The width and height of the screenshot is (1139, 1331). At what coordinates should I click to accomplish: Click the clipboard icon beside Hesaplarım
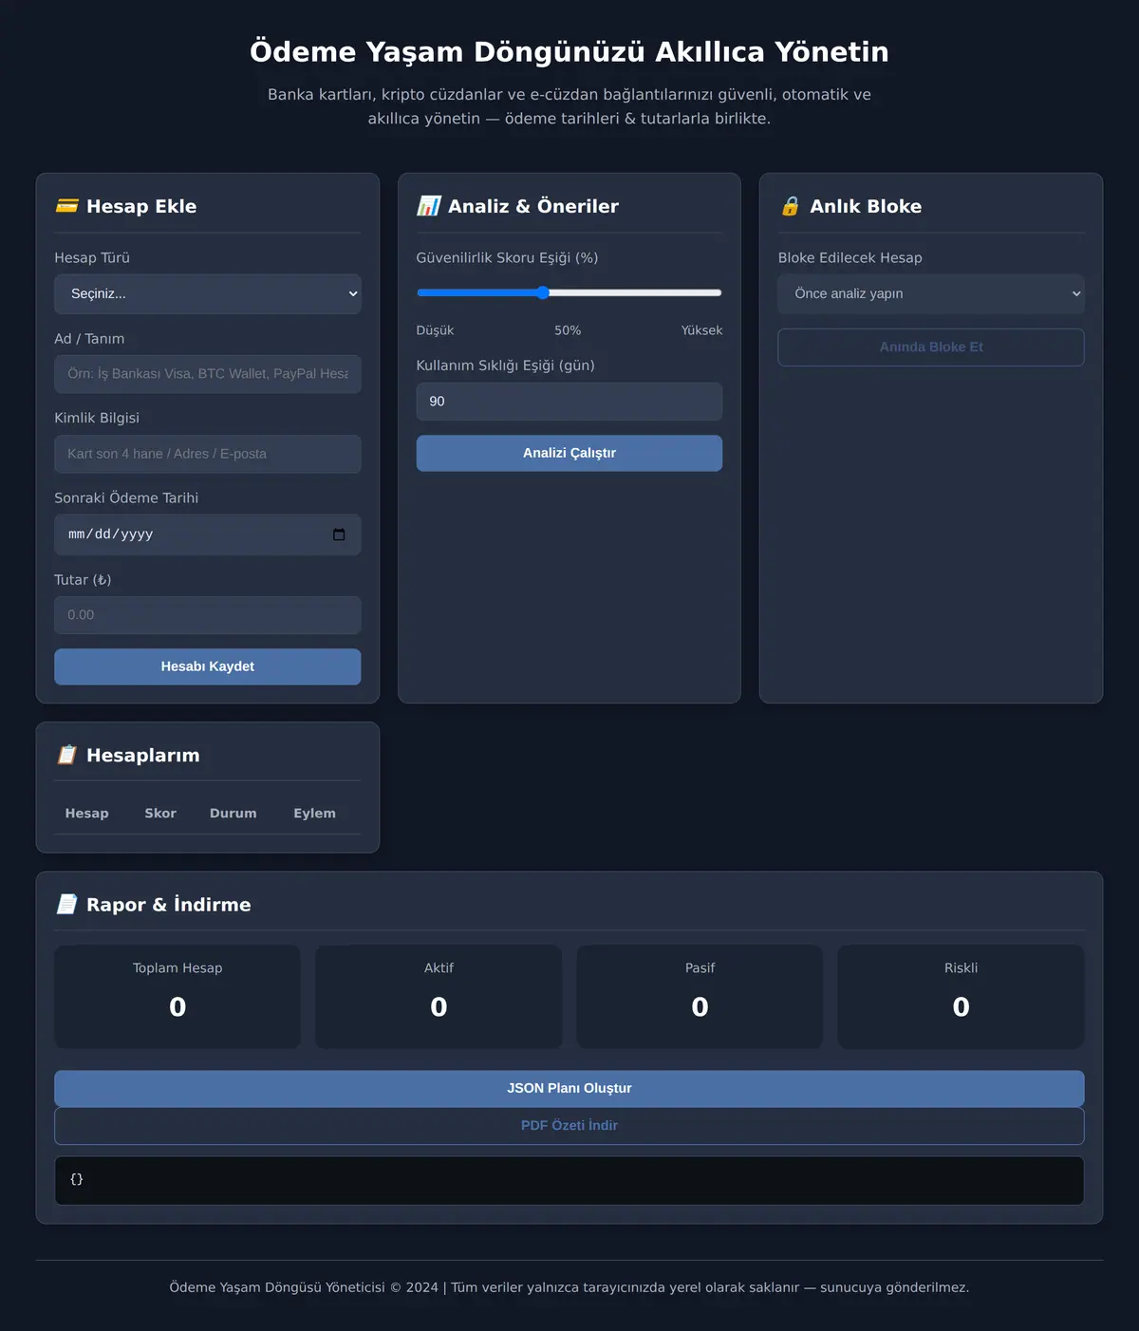pos(66,755)
